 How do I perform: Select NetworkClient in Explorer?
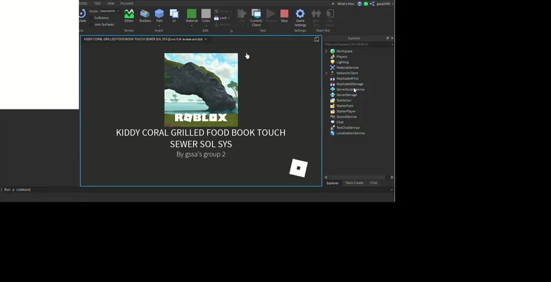point(347,73)
